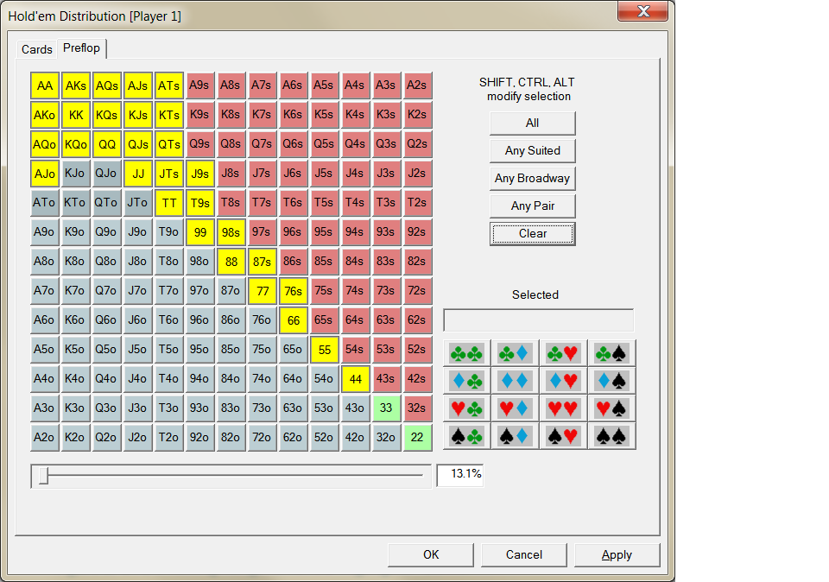The height and width of the screenshot is (582, 829).
Task: Toggle the AKs hand cell
Action: point(76,85)
